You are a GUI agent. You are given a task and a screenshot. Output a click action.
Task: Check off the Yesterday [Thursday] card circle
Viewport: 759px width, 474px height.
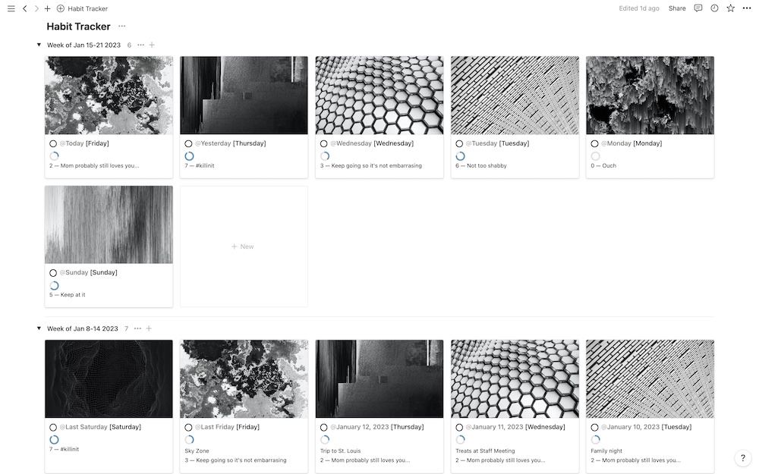click(189, 143)
